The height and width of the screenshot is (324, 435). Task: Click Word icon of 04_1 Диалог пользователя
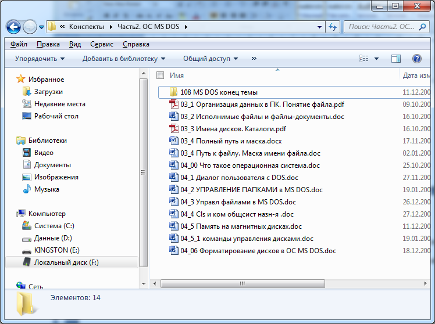tap(174, 177)
